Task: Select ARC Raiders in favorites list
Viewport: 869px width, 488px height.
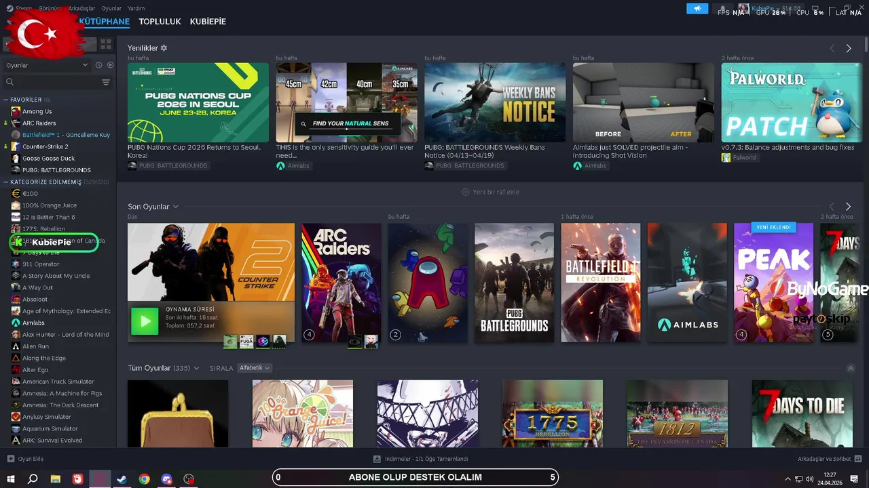Action: click(39, 123)
